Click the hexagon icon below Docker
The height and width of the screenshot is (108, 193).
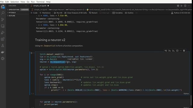click(x=3, y=58)
